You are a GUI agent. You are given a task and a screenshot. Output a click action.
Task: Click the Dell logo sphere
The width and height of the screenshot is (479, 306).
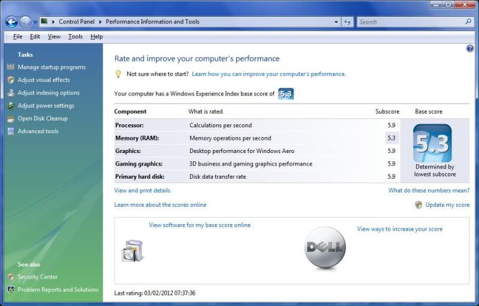325,247
